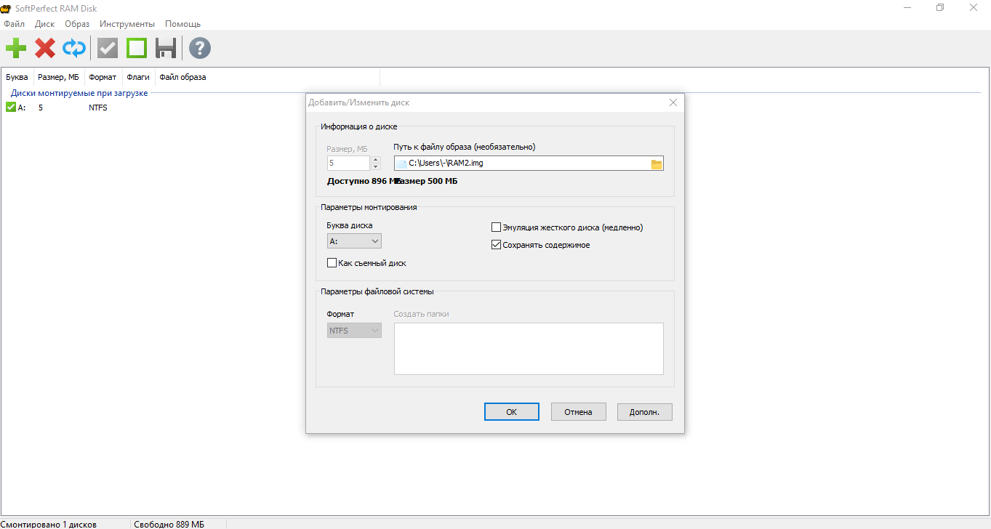Click the Создать папки text area
The image size is (991, 529).
pos(529,349)
